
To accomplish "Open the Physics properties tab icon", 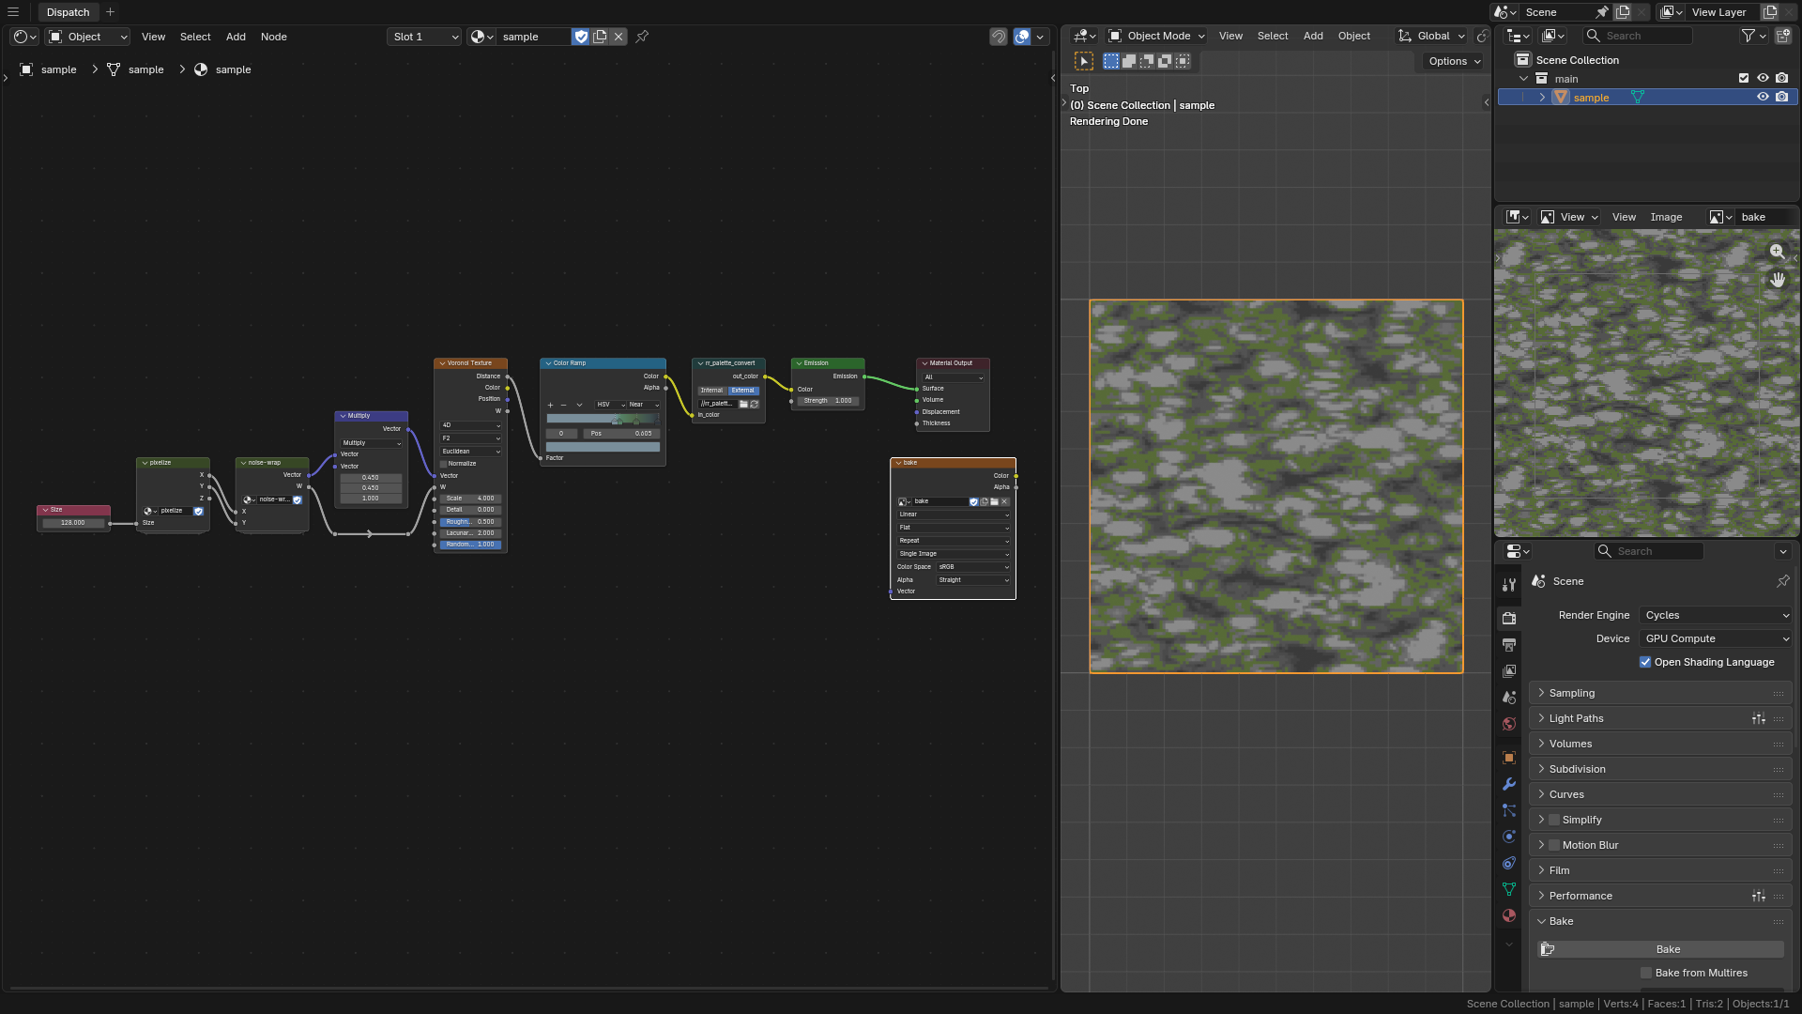I will (x=1509, y=837).
